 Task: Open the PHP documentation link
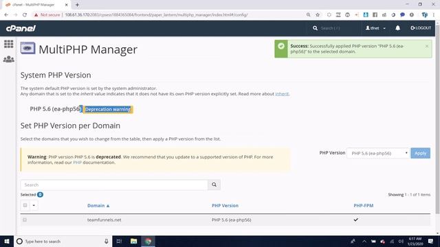77,163
